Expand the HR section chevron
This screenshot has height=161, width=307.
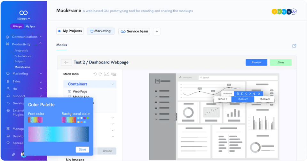[41, 89]
